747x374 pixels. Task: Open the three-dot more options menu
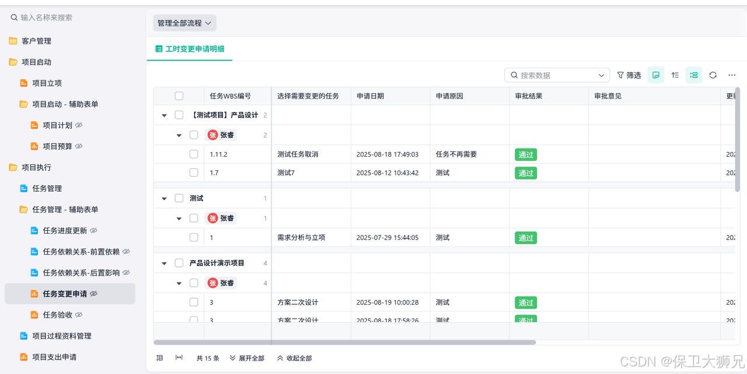[732, 75]
